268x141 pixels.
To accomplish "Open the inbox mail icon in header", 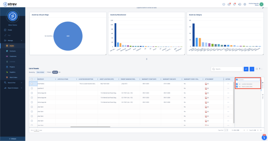I will point(229,4).
